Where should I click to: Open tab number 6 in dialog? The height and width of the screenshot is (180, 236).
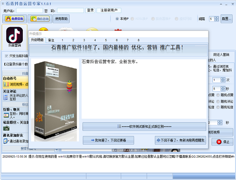(117, 40)
